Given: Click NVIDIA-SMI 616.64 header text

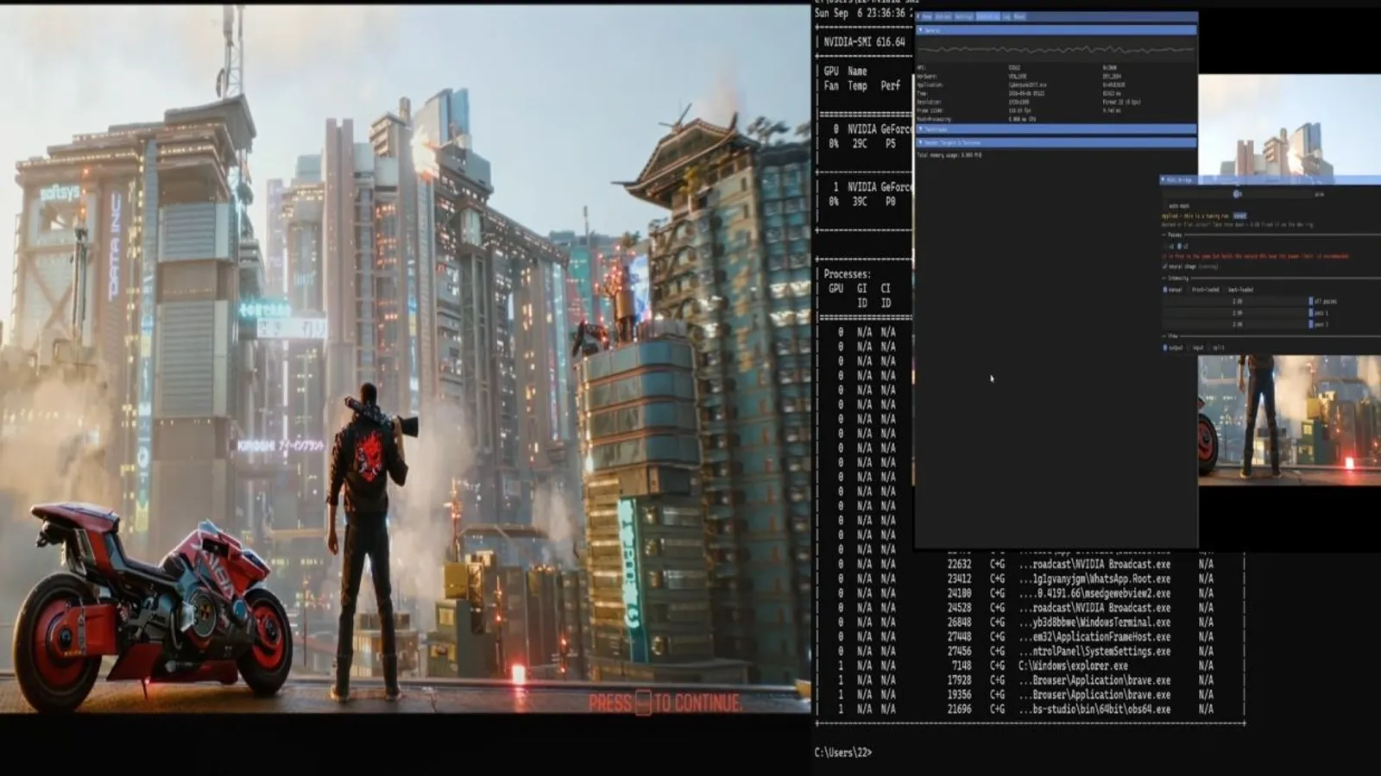Looking at the screenshot, I should point(864,41).
